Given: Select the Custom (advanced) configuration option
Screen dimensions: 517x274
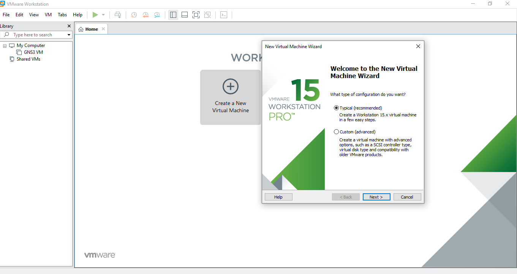Looking at the screenshot, I should pyautogui.click(x=336, y=132).
